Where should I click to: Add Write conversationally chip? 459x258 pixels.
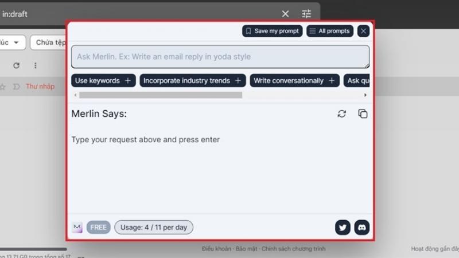pyautogui.click(x=294, y=80)
